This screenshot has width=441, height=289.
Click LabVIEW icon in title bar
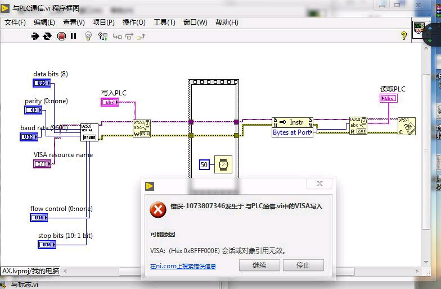[x=4, y=8]
